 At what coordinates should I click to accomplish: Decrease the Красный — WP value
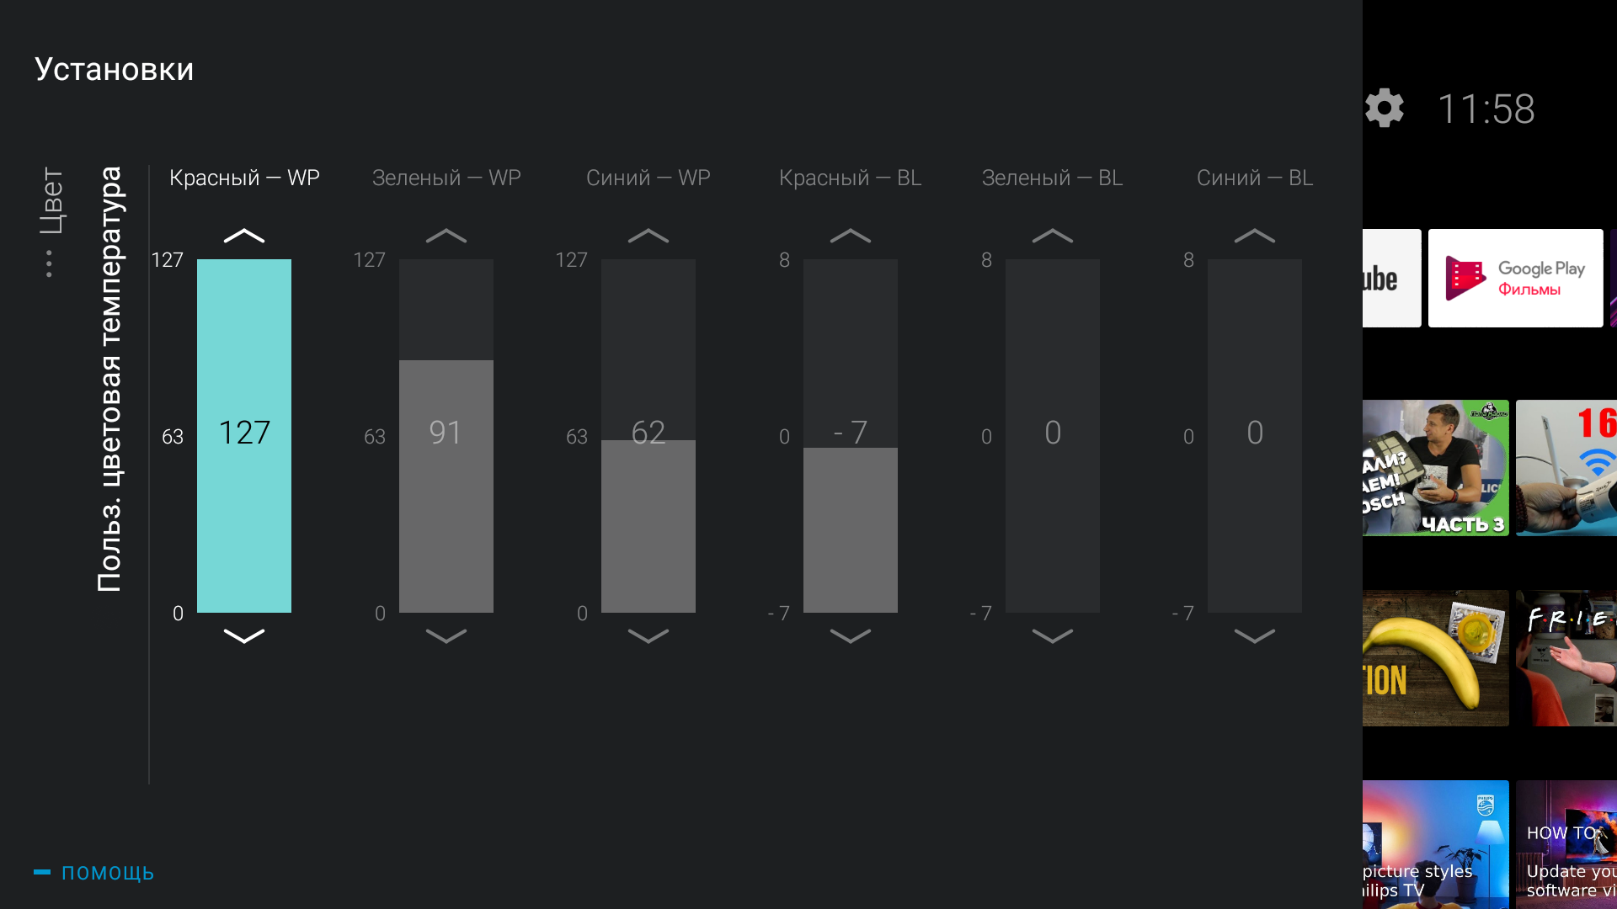[244, 636]
